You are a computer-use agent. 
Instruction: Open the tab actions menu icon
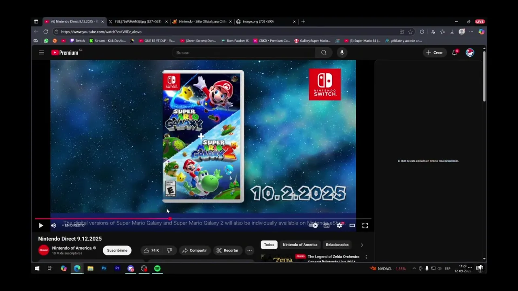click(x=36, y=21)
